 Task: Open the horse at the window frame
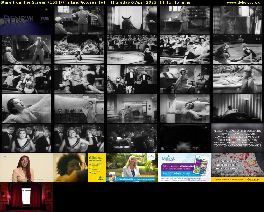pos(132,20)
